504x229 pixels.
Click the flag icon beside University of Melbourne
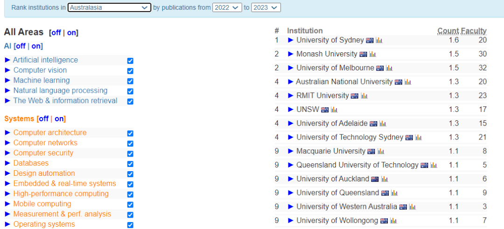[x=380, y=68]
